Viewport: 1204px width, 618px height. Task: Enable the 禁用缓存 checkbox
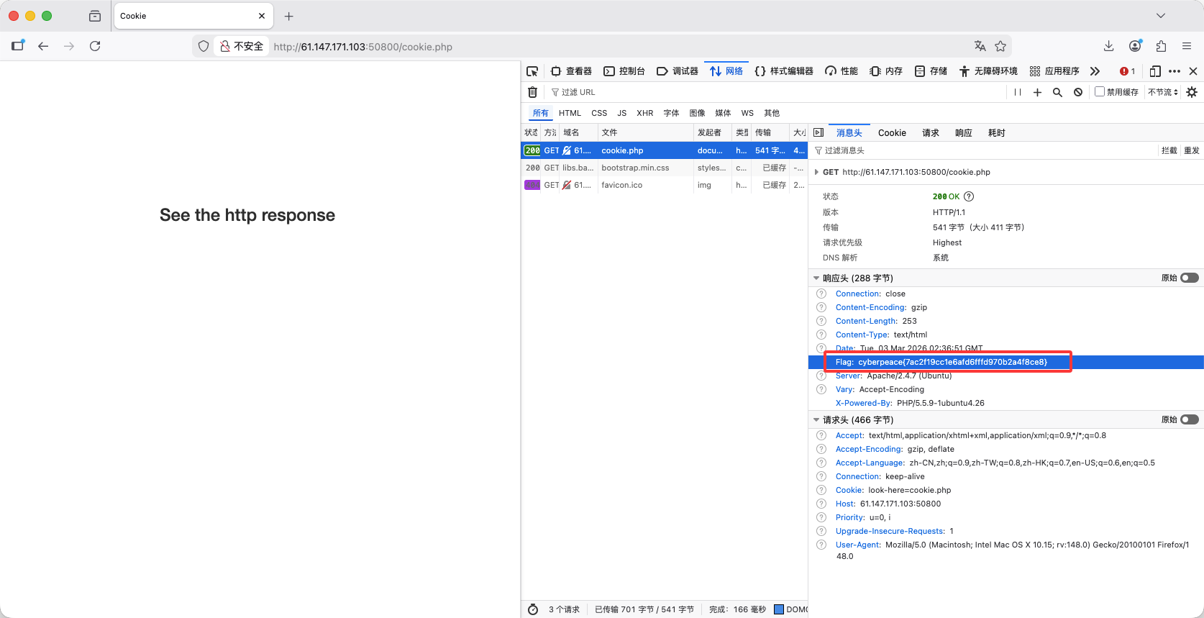(x=1100, y=92)
